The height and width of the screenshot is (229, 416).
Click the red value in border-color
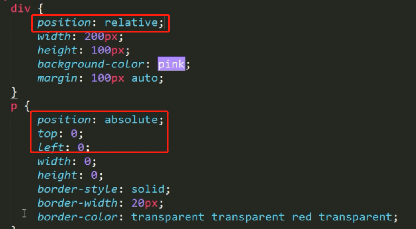click(302, 217)
